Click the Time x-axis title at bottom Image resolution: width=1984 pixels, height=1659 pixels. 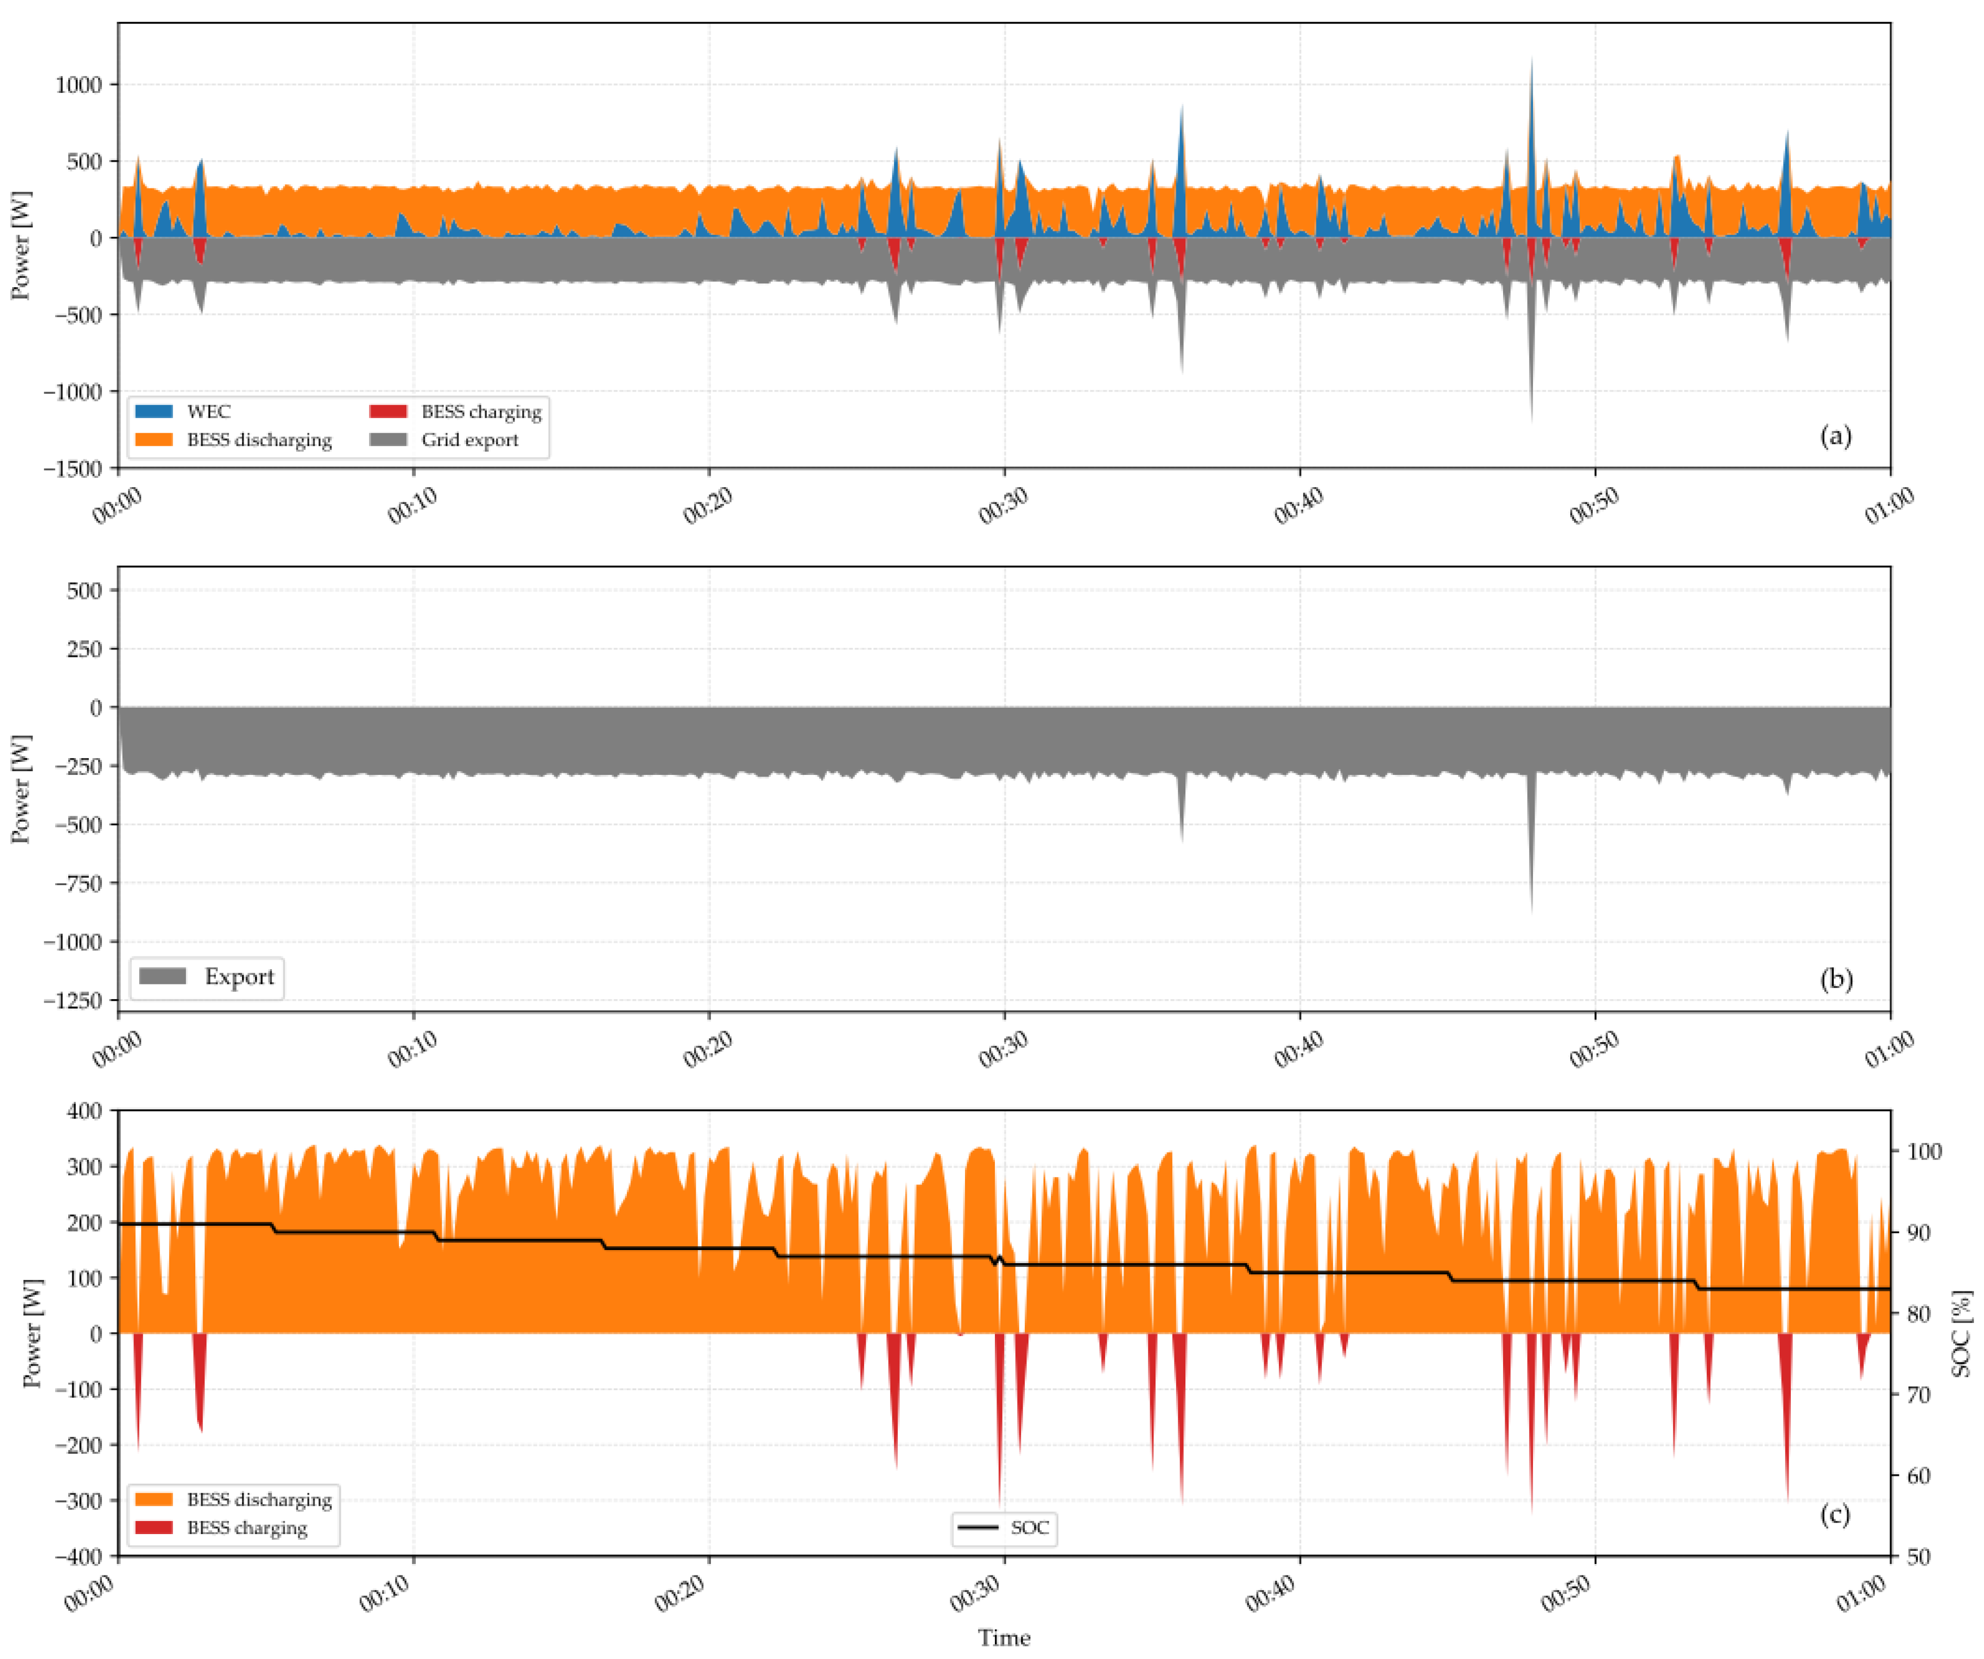pos(1003,1638)
